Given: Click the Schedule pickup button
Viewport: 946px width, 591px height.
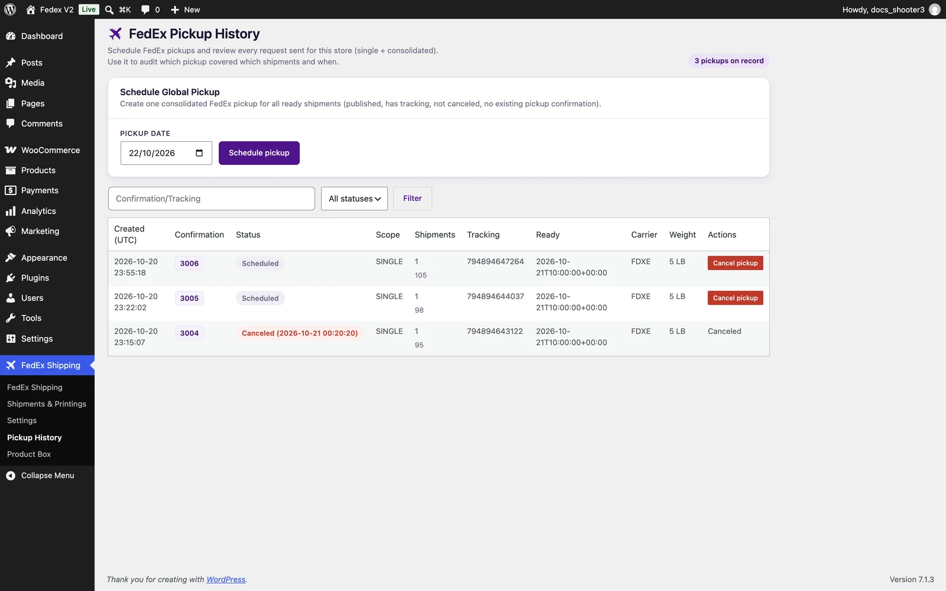Looking at the screenshot, I should [x=259, y=153].
